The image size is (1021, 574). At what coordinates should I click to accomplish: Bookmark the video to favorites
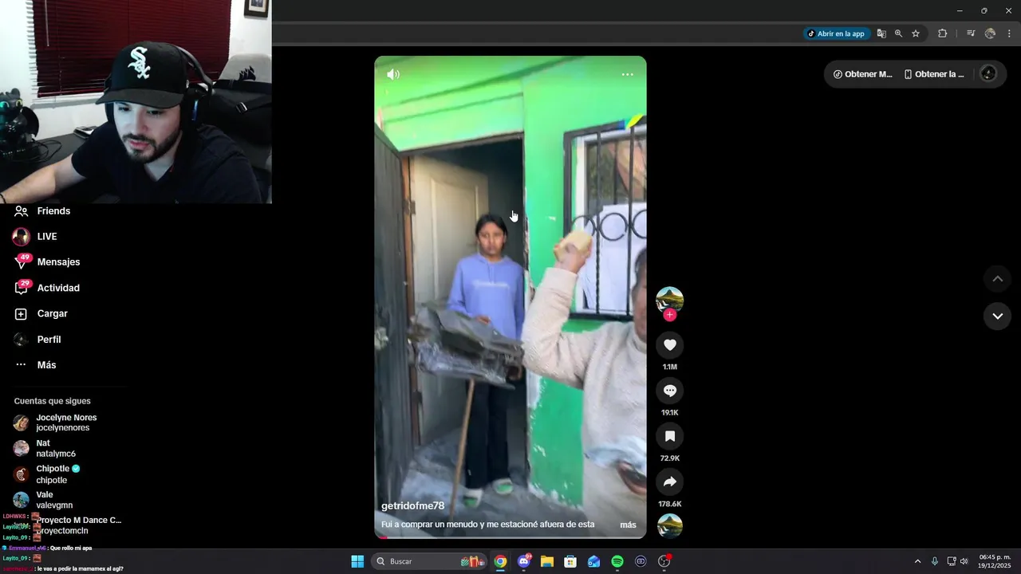[670, 436]
